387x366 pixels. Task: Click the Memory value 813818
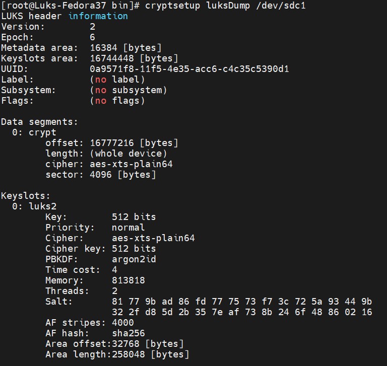(x=128, y=280)
